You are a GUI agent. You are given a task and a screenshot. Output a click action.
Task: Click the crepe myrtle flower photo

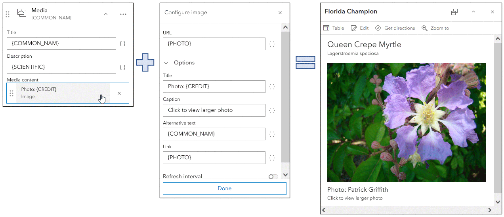click(x=407, y=122)
